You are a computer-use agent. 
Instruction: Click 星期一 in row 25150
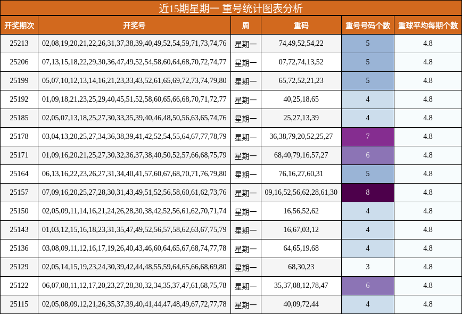(246, 212)
